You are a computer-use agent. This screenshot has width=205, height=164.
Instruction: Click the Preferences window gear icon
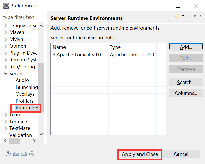click(x=6, y=6)
